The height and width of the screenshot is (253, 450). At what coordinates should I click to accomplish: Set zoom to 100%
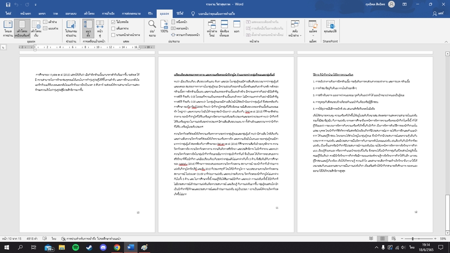[164, 27]
